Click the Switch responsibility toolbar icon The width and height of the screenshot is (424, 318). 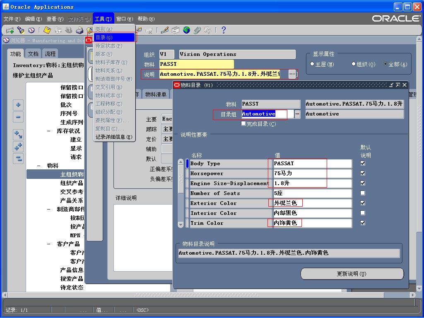click(x=69, y=30)
